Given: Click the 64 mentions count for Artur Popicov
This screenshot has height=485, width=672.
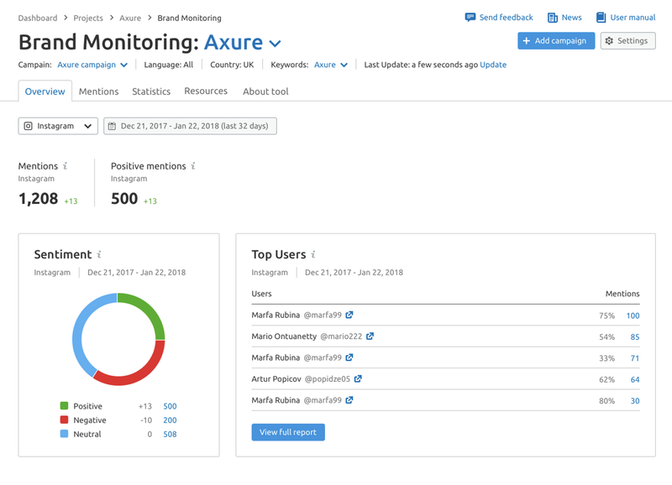Looking at the screenshot, I should click(x=635, y=380).
